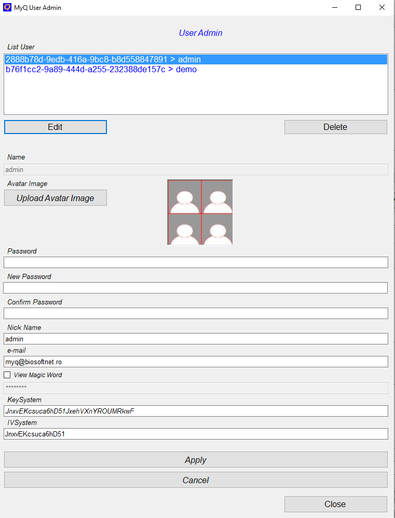Click the Name label above the admin field
This screenshot has height=518, width=395.
[x=16, y=157]
